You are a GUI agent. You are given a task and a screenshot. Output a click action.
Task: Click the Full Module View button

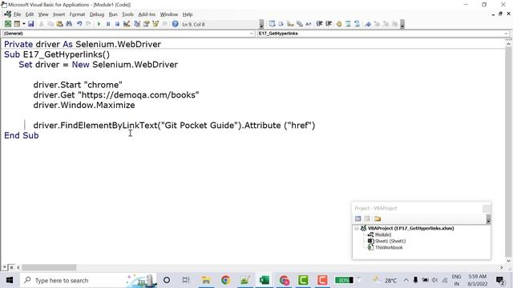point(11,267)
